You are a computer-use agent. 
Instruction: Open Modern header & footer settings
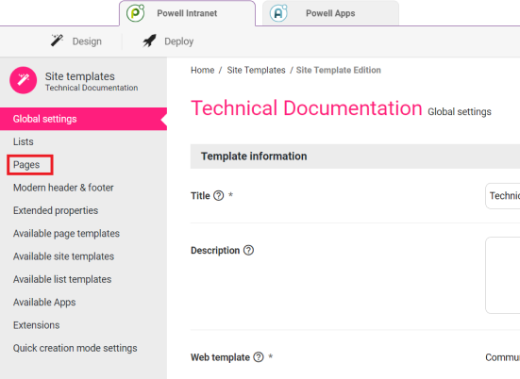click(x=63, y=188)
